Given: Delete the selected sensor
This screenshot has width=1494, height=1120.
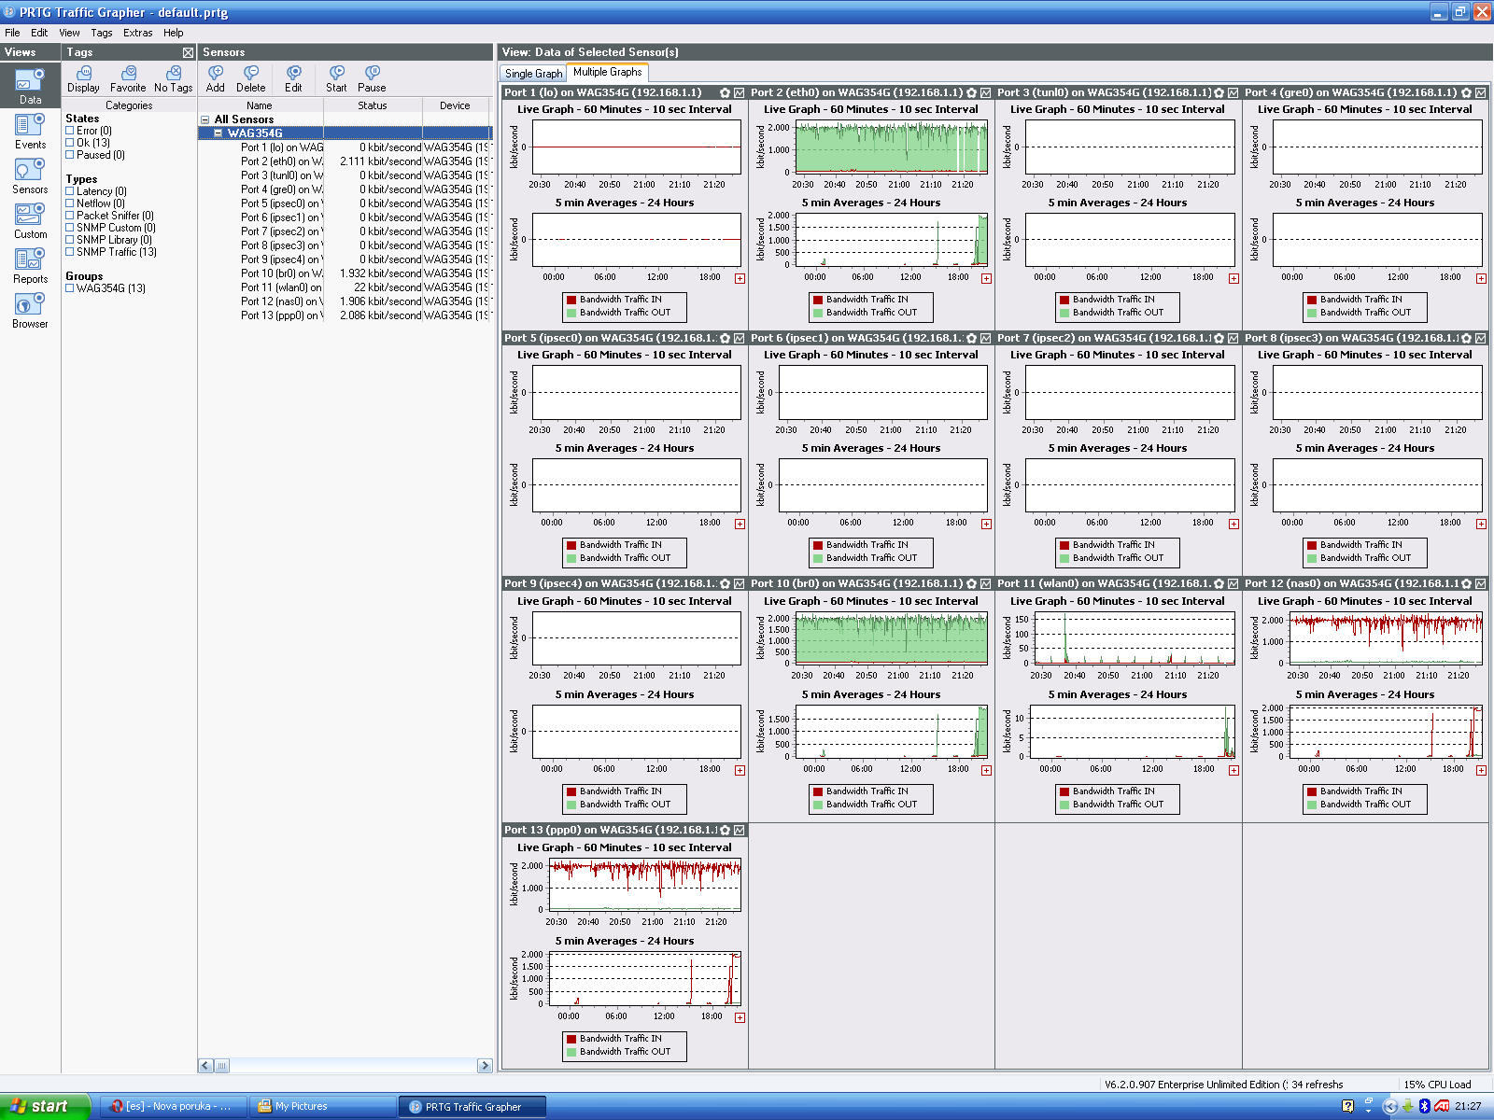Looking at the screenshot, I should point(250,79).
